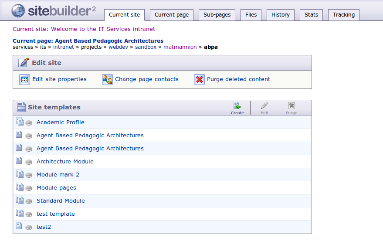This screenshot has height=241, width=383.
Task: Select the Tracking tab
Action: 343,15
